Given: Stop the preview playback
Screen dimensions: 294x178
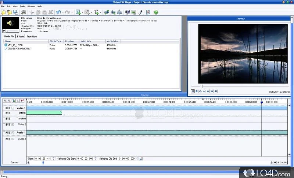Looking at the screenshot, I should (x=197, y=91).
